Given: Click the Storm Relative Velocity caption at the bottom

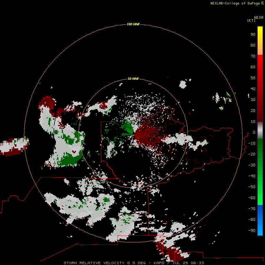Looking at the screenshot, I should (134, 263).
